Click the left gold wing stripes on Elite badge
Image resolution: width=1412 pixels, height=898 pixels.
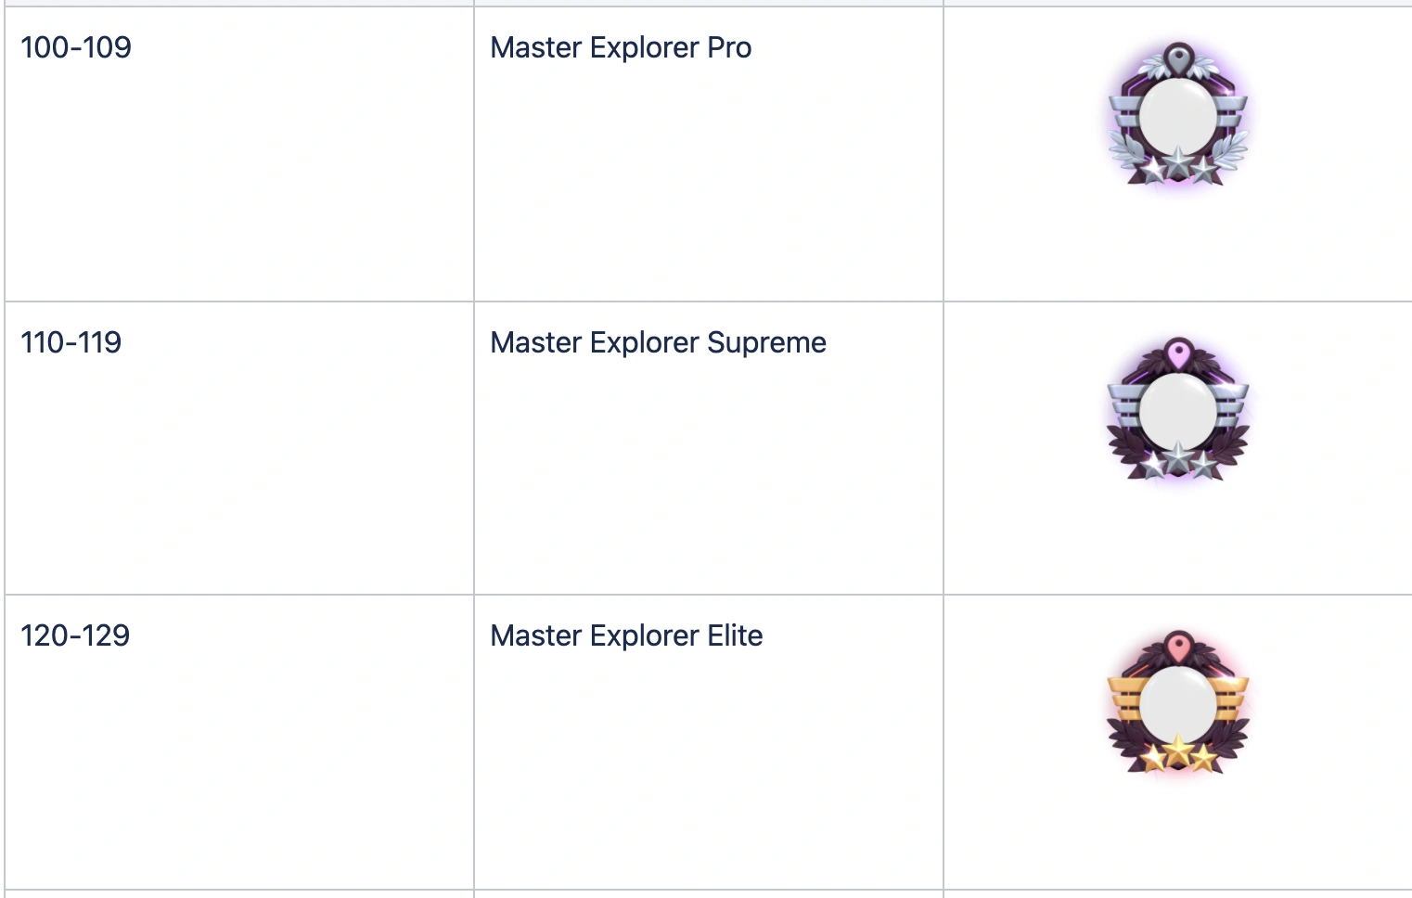tap(1124, 699)
